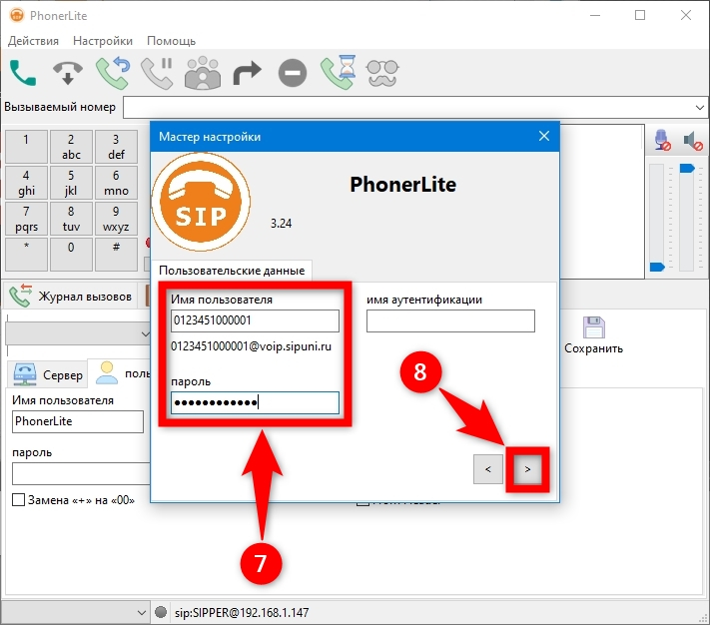Click the do not disturb minus icon
The height and width of the screenshot is (625, 710).
coord(293,73)
